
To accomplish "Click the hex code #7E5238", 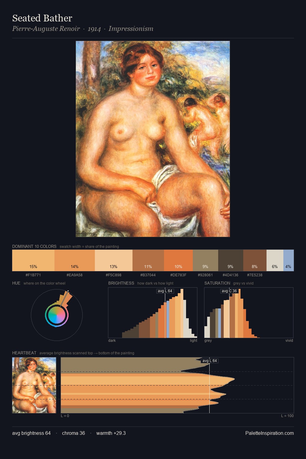I will click(x=255, y=275).
